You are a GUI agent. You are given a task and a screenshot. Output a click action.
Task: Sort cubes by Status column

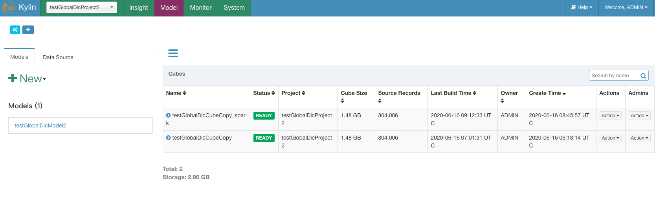coord(264,93)
